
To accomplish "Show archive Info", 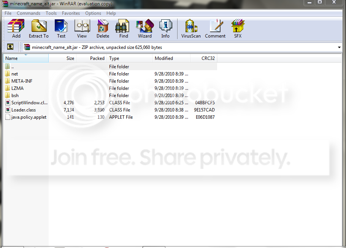I will point(165,29).
